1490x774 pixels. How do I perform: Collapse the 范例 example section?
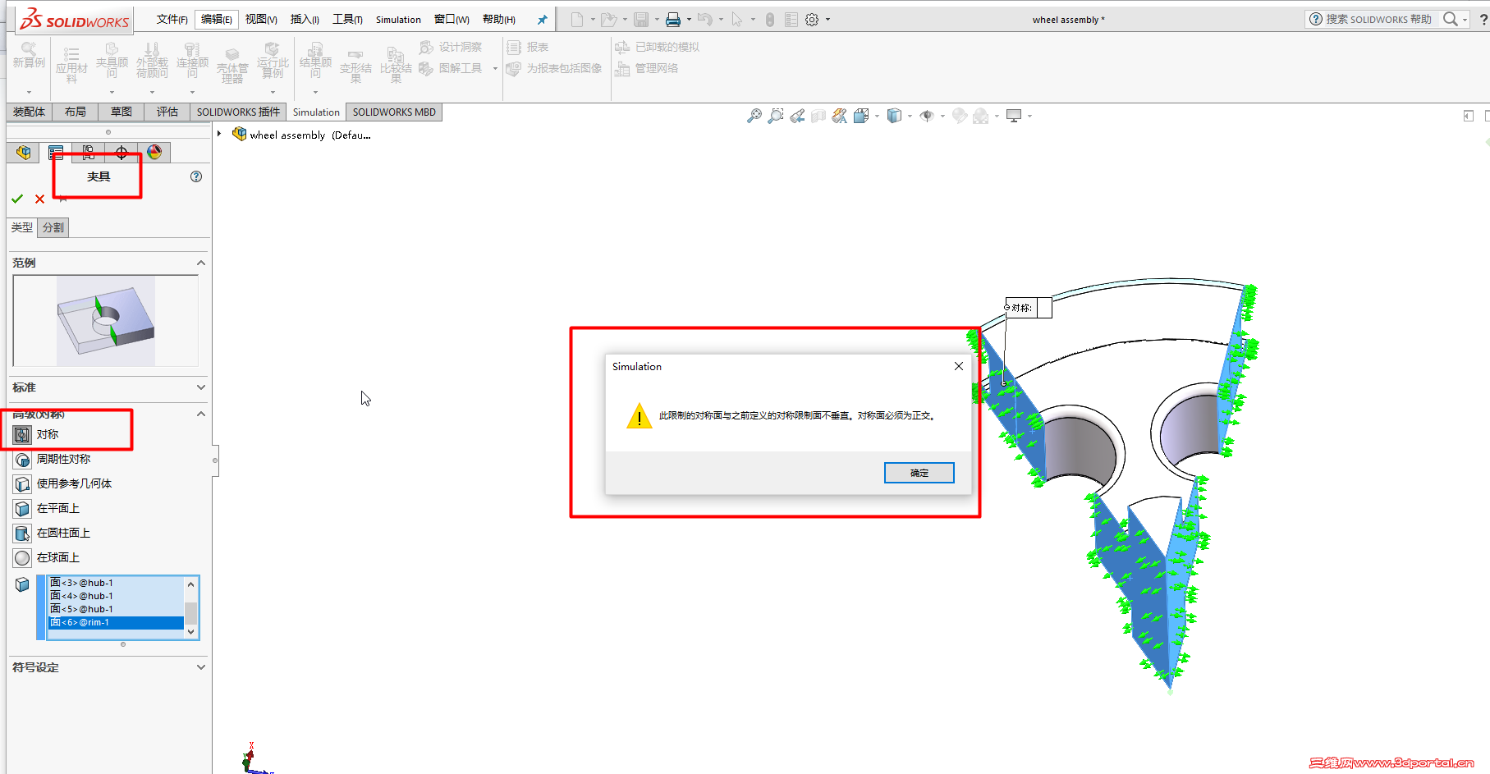(201, 263)
